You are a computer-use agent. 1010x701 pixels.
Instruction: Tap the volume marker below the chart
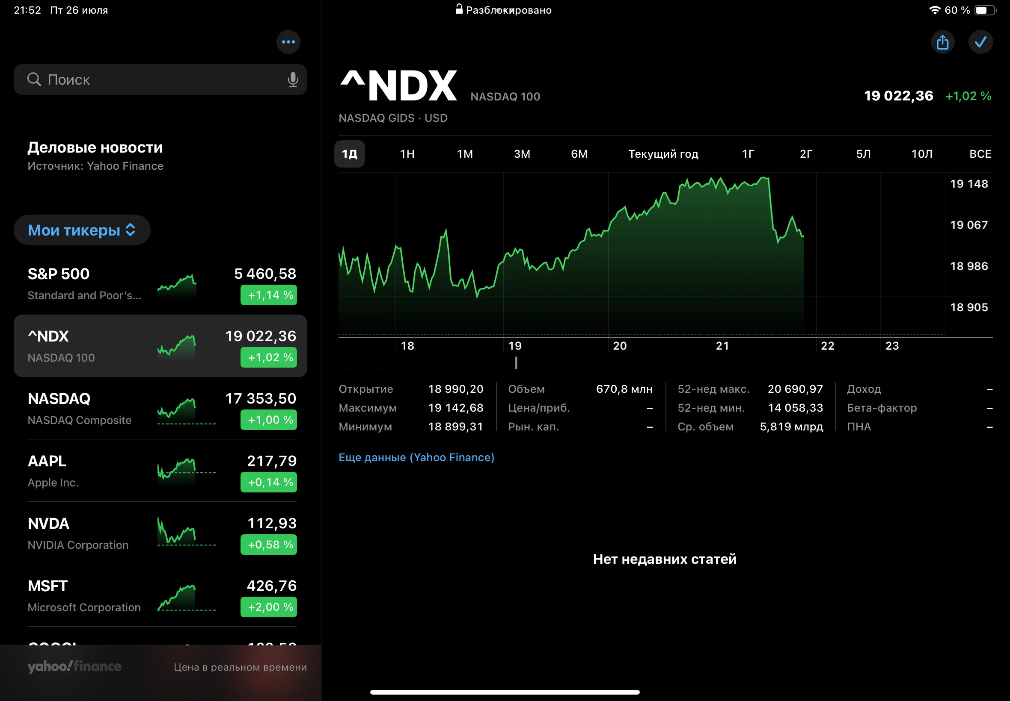pos(516,363)
